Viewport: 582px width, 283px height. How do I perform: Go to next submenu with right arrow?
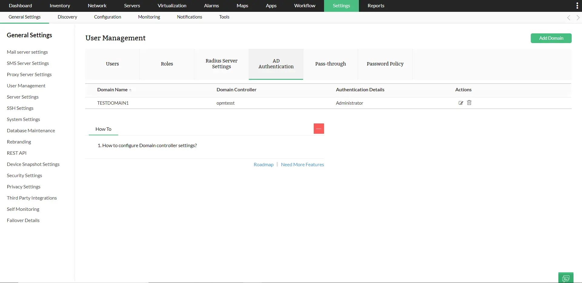click(578, 18)
